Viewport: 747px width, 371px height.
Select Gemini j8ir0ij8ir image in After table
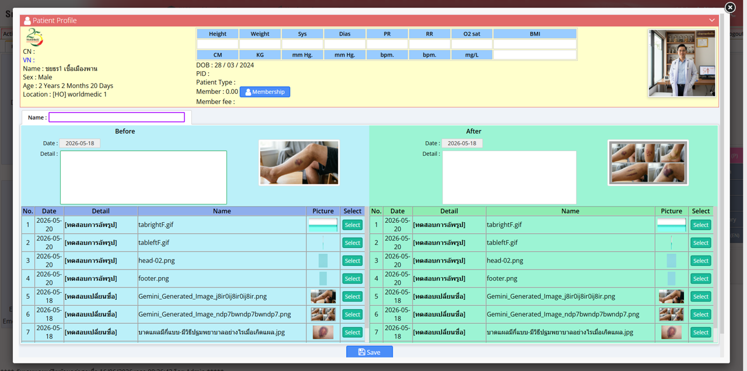pos(701,296)
